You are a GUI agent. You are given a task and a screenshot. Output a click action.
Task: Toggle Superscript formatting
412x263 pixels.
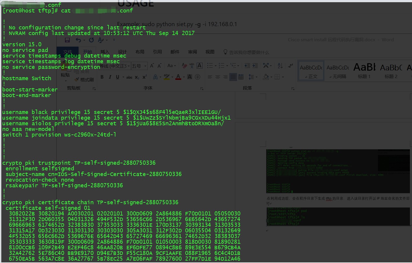coord(145,77)
